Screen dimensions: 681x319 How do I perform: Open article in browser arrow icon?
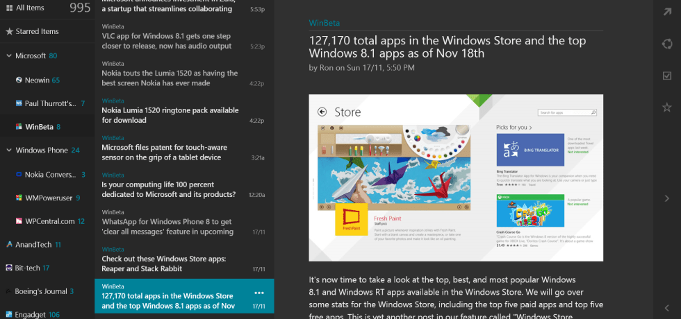pos(667,12)
